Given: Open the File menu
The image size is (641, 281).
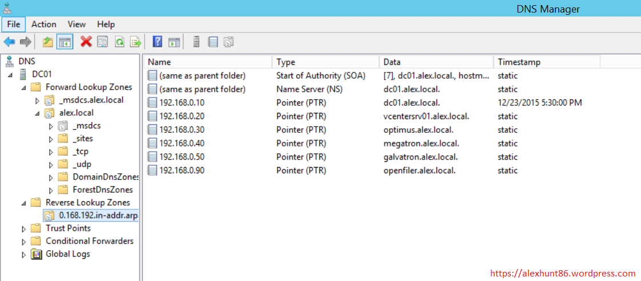Looking at the screenshot, I should (x=14, y=25).
